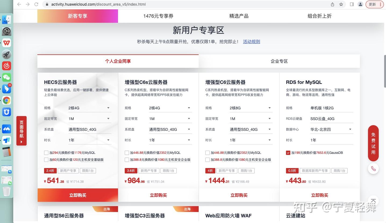This screenshot has height=223, width=386.
Task: Click 立即购买 for 增强型C6s云服务器
Action: click(x=158, y=195)
